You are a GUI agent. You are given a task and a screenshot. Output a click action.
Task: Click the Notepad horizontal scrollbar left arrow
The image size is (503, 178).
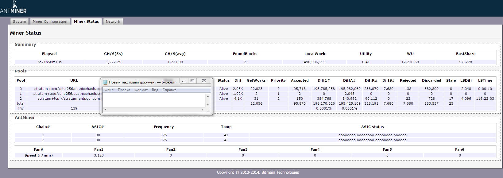(106, 110)
